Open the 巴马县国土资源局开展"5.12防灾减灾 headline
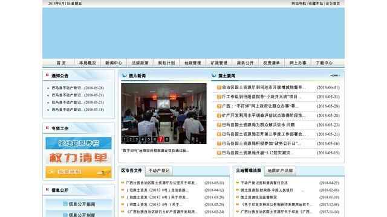The image size is (387, 217). (258, 153)
